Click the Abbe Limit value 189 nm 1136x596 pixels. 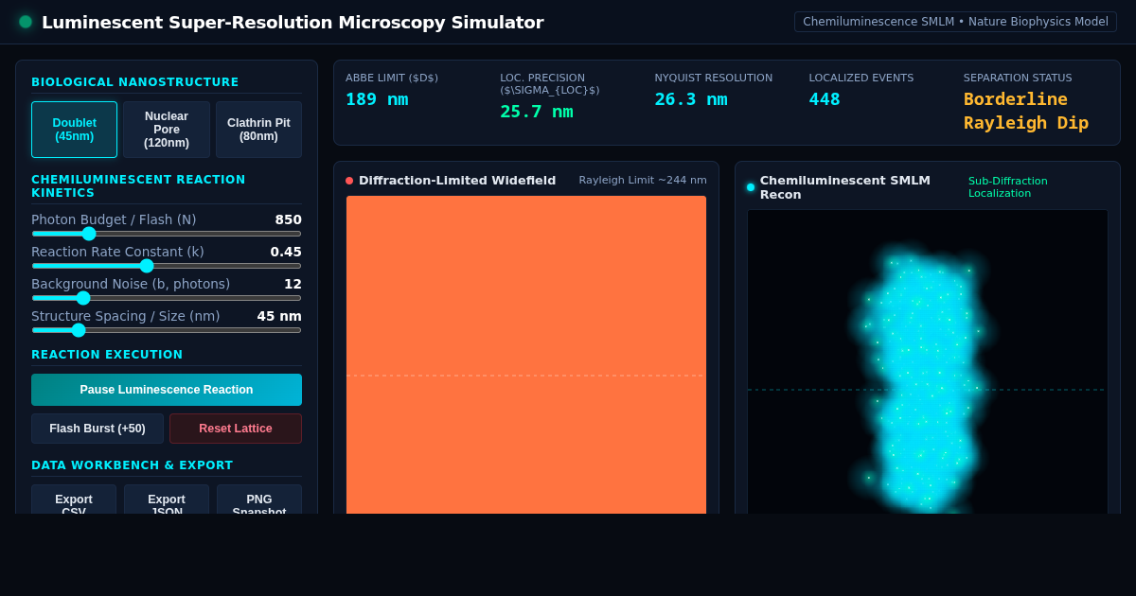(x=377, y=99)
